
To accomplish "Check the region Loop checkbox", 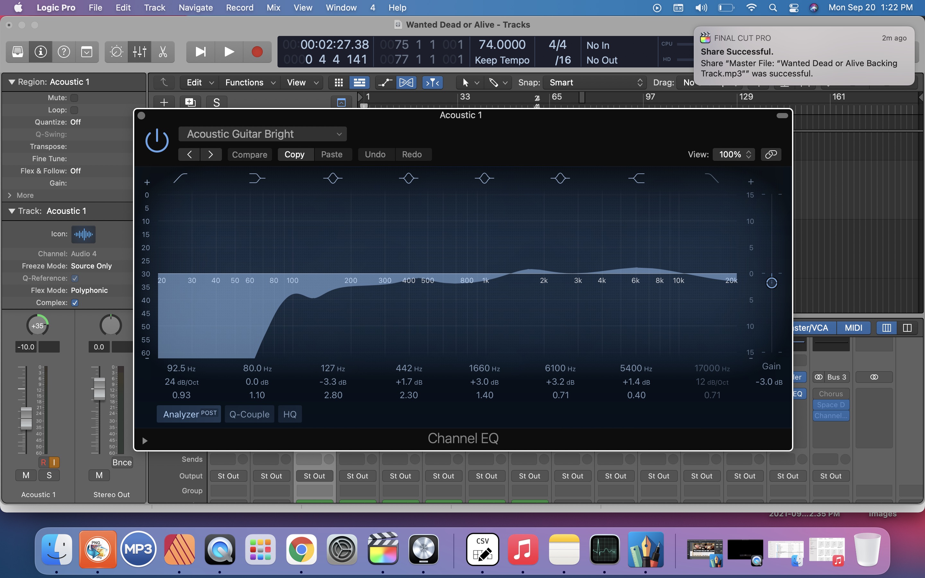I will [75, 110].
